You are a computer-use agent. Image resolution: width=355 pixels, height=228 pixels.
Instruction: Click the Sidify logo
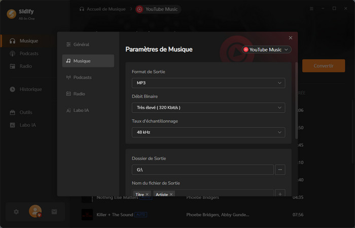point(12,14)
